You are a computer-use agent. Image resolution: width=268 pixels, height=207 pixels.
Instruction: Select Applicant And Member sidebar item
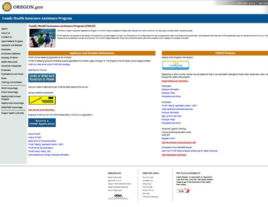coord(12,45)
